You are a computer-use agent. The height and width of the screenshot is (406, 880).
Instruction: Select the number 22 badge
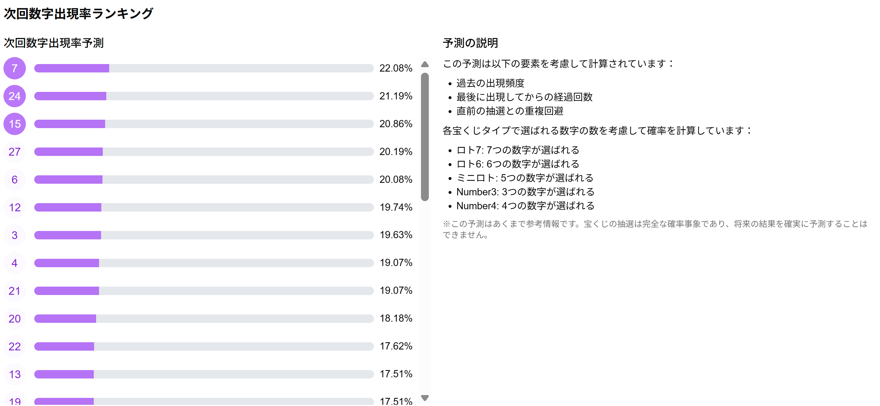[x=14, y=346]
